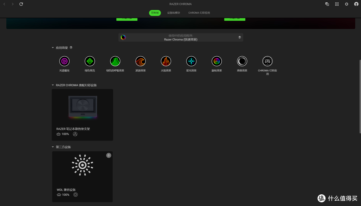The height and width of the screenshot is (206, 361).
Task: Click the 100% brightness value on the RAZER card
Action: [65, 134]
